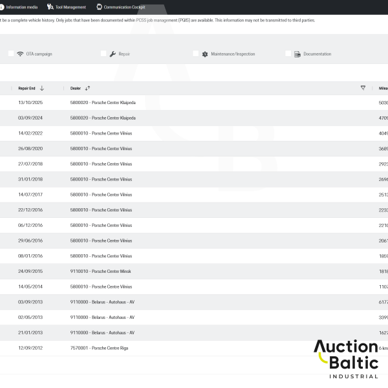
Task: Enable the OTA campaign checkbox
Action: pos(11,54)
